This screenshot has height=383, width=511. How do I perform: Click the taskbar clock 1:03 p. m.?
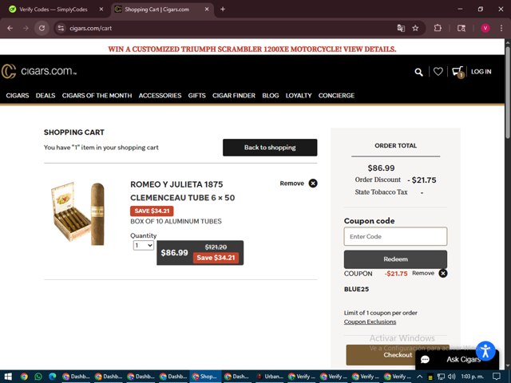(x=472, y=377)
